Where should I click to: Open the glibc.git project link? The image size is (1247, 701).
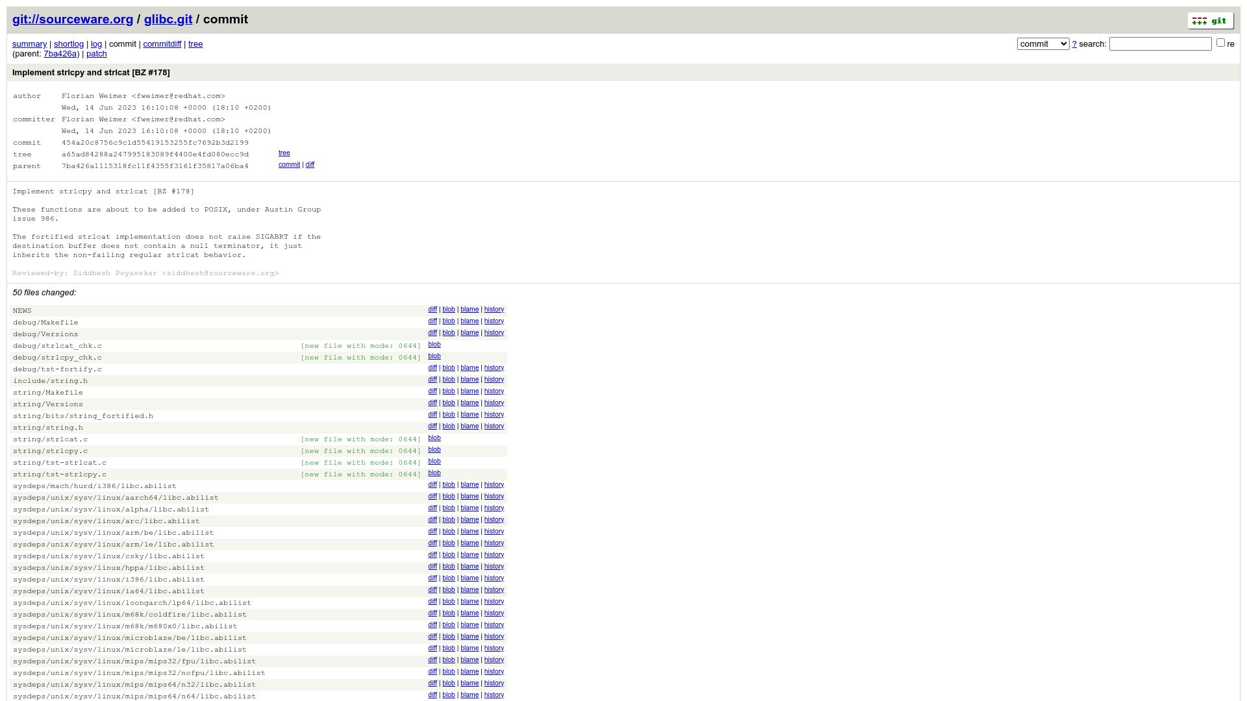point(168,19)
